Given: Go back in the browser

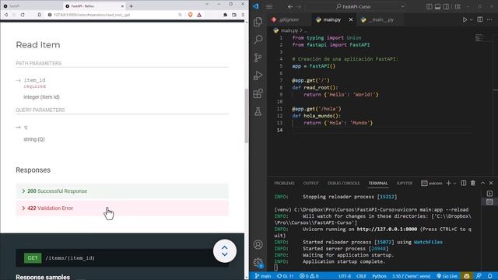Looking at the screenshot, I should pyautogui.click(x=6, y=15).
